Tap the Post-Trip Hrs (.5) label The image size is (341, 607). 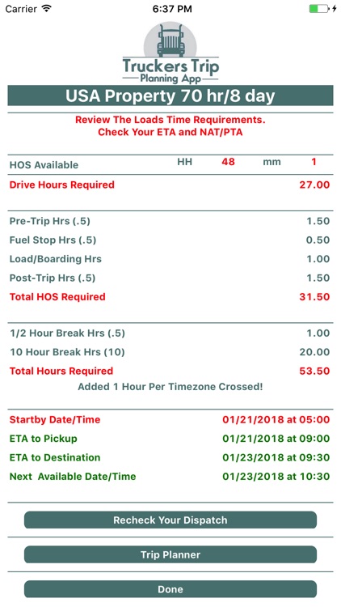pos(53,278)
